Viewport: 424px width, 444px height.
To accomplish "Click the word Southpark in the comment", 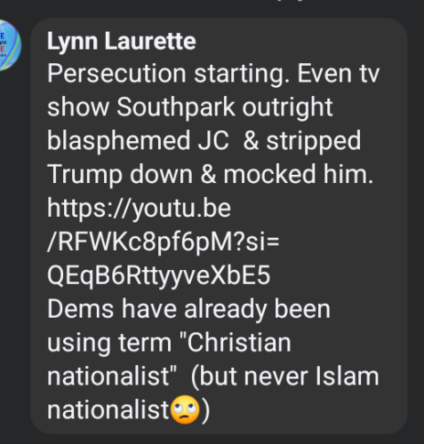I will click(176, 107).
